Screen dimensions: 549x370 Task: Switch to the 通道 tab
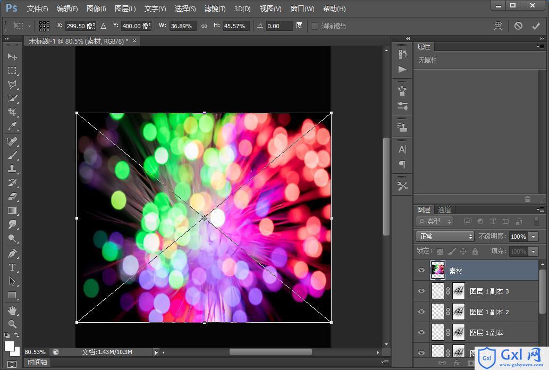444,209
